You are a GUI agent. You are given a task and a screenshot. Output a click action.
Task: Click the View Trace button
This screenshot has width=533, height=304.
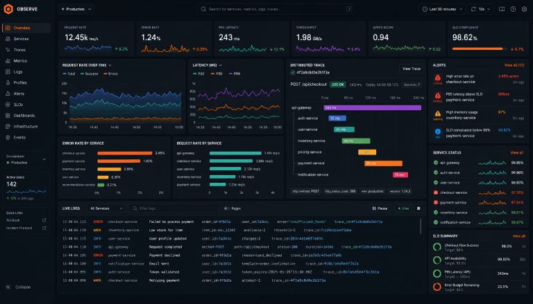(x=412, y=69)
